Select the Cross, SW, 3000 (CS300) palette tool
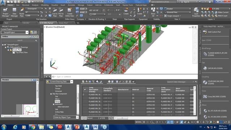Image resolution: width=231 pixels, height=130 pixels. tap(214, 96)
